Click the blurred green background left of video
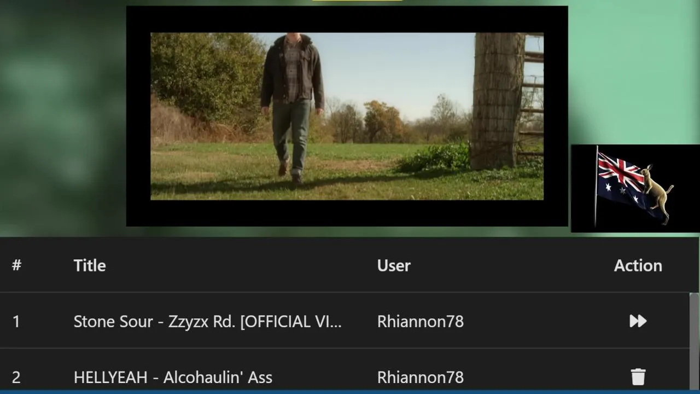This screenshot has height=394, width=700. (63, 118)
